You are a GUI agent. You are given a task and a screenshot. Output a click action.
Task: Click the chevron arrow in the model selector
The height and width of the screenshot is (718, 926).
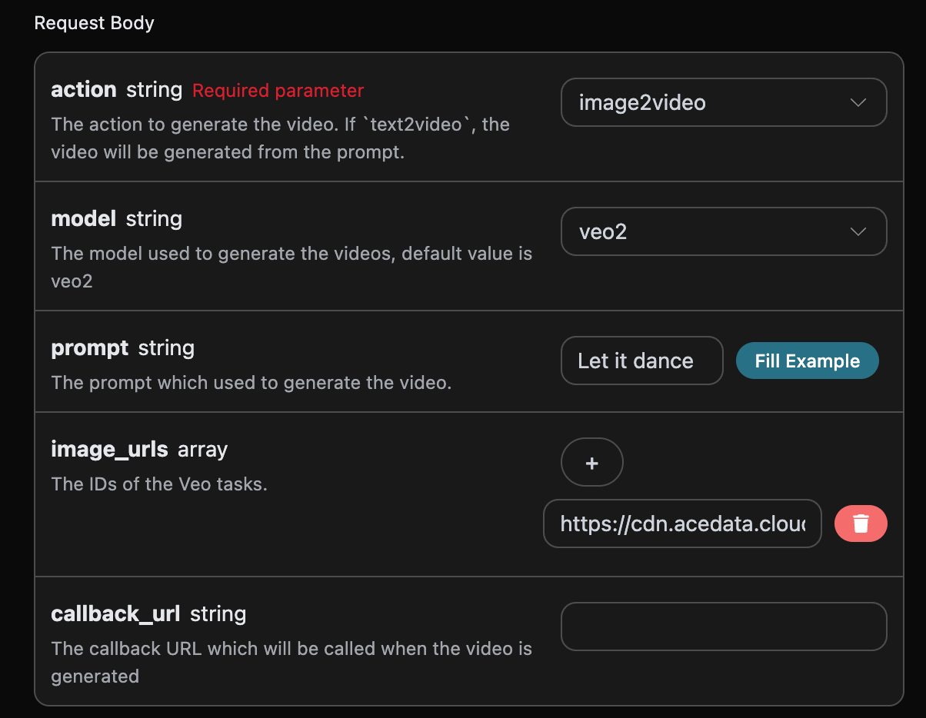[858, 231]
